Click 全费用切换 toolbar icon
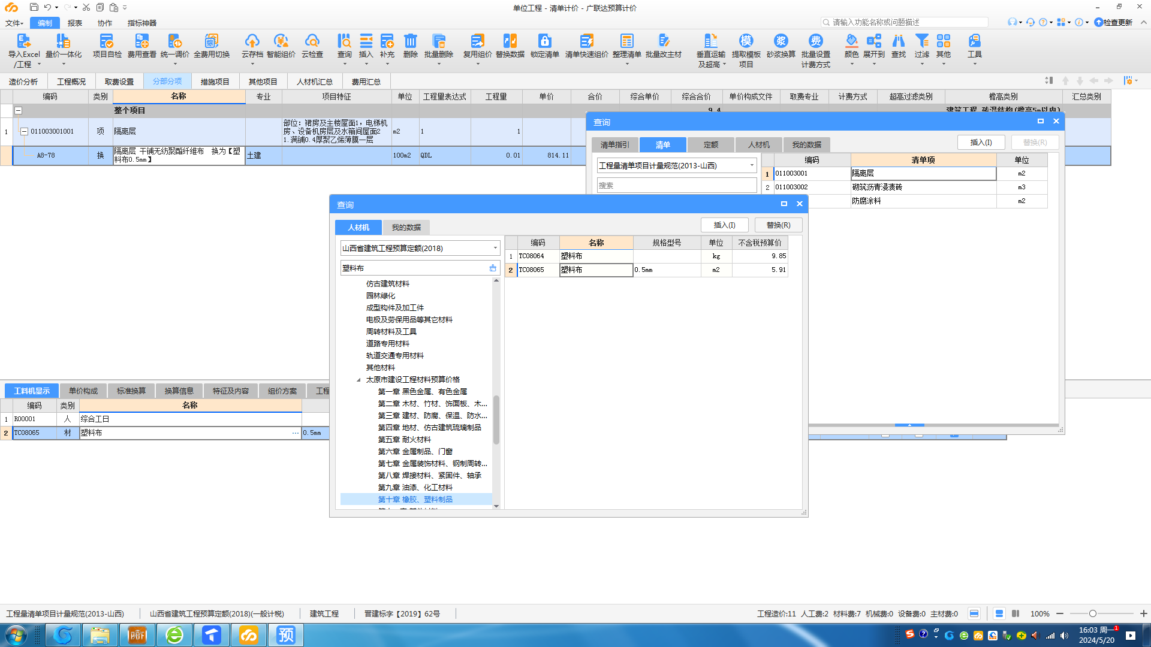This screenshot has width=1151, height=647. click(x=212, y=47)
